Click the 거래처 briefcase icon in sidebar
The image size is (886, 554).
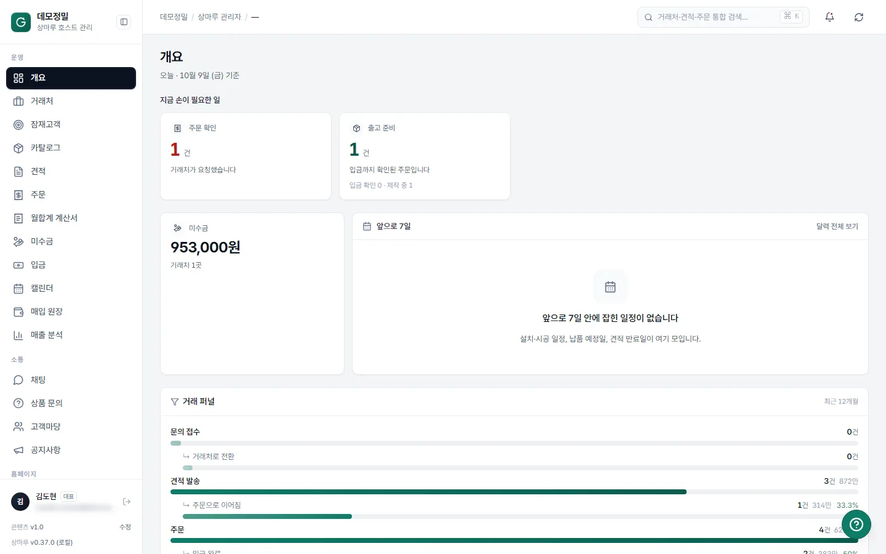point(18,101)
